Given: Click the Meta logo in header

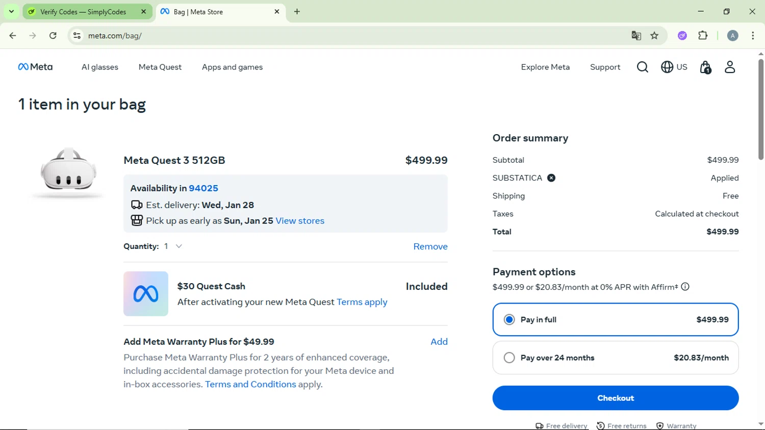Looking at the screenshot, I should [x=35, y=67].
